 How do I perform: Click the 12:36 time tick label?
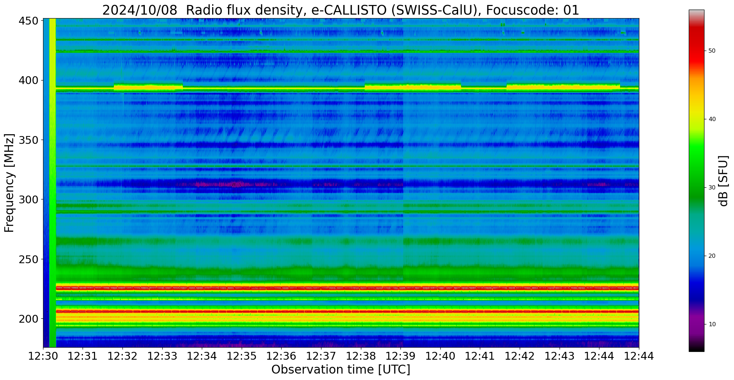point(282,356)
